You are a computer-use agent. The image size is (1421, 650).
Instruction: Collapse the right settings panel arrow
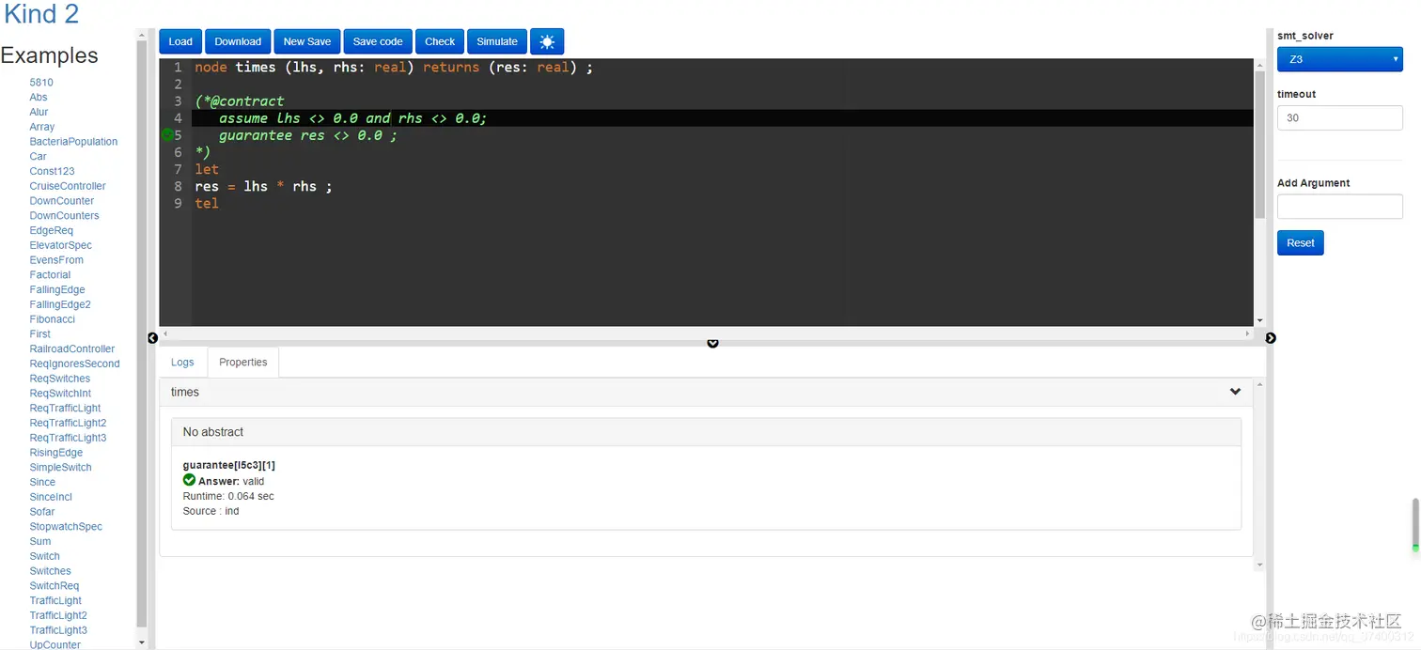tap(1271, 338)
